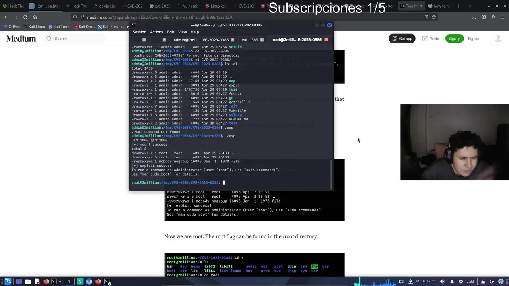The image size is (509, 286).
Task: Open the Kali Docs bookmark
Action: click(84, 27)
